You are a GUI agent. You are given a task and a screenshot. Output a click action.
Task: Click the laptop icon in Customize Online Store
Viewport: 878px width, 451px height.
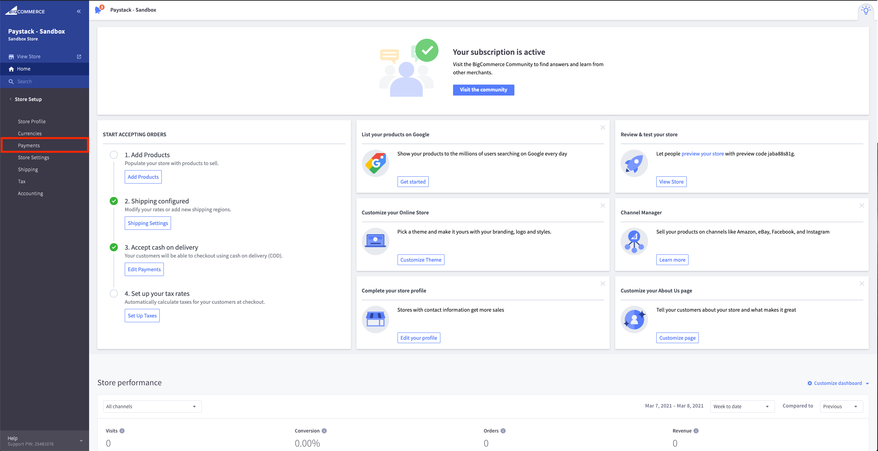coord(376,241)
